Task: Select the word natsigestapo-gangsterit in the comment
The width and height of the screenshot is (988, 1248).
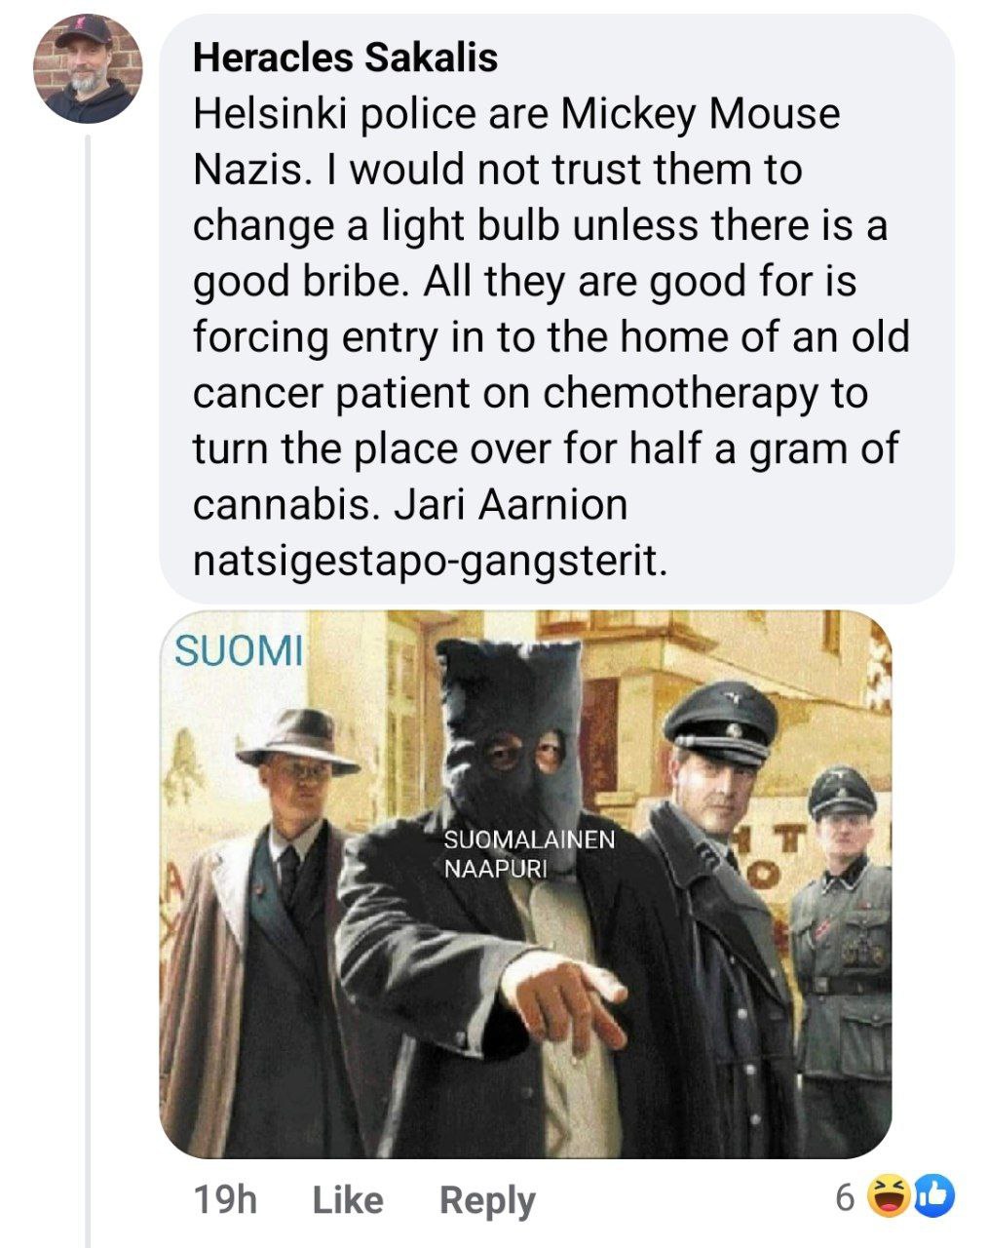Action: pos(431,562)
